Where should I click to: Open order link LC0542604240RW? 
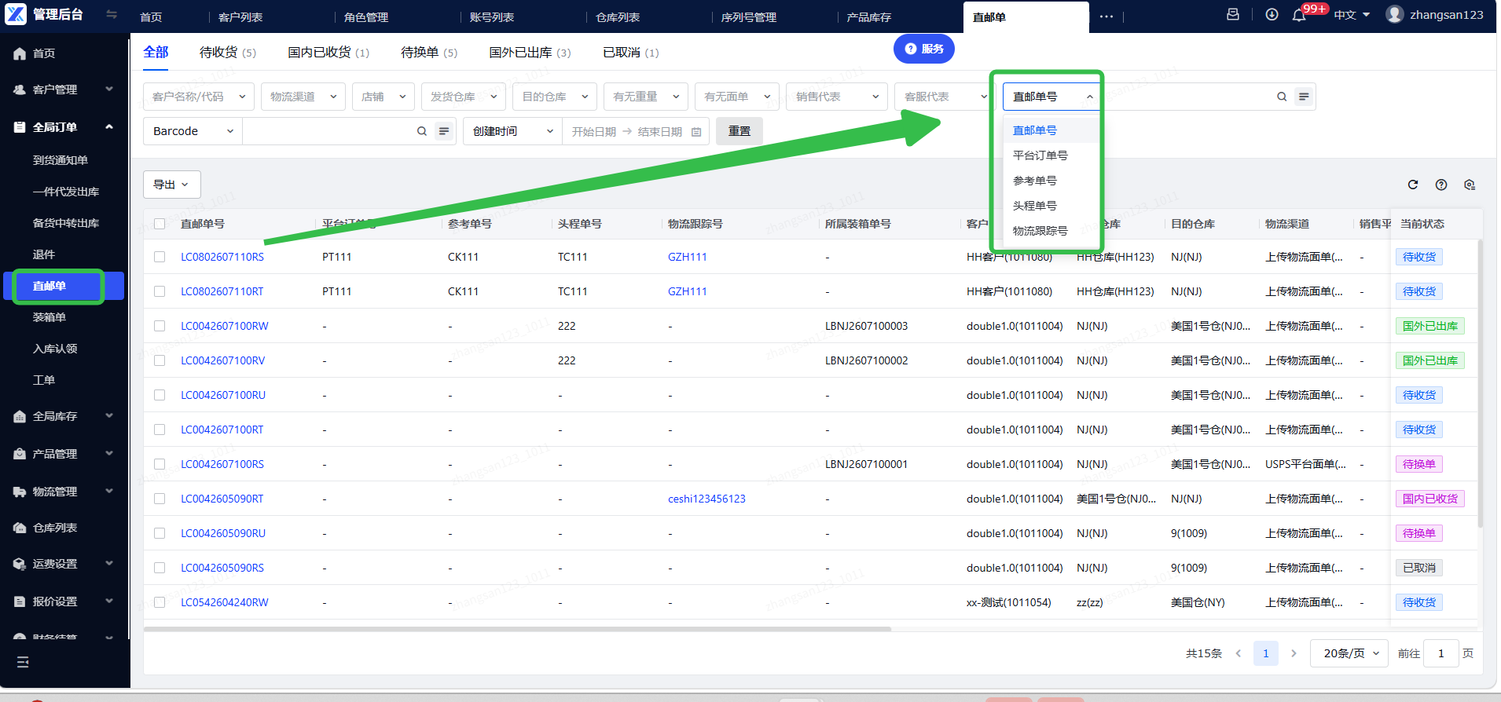[x=225, y=602]
